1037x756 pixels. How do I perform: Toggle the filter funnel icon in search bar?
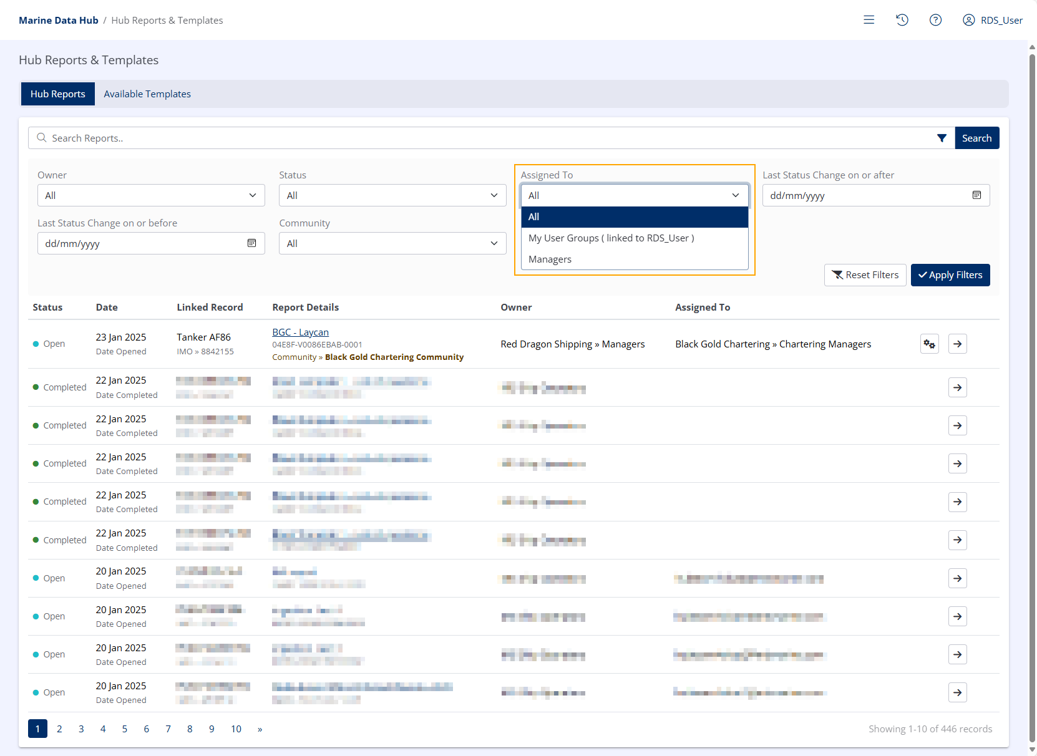[942, 138]
